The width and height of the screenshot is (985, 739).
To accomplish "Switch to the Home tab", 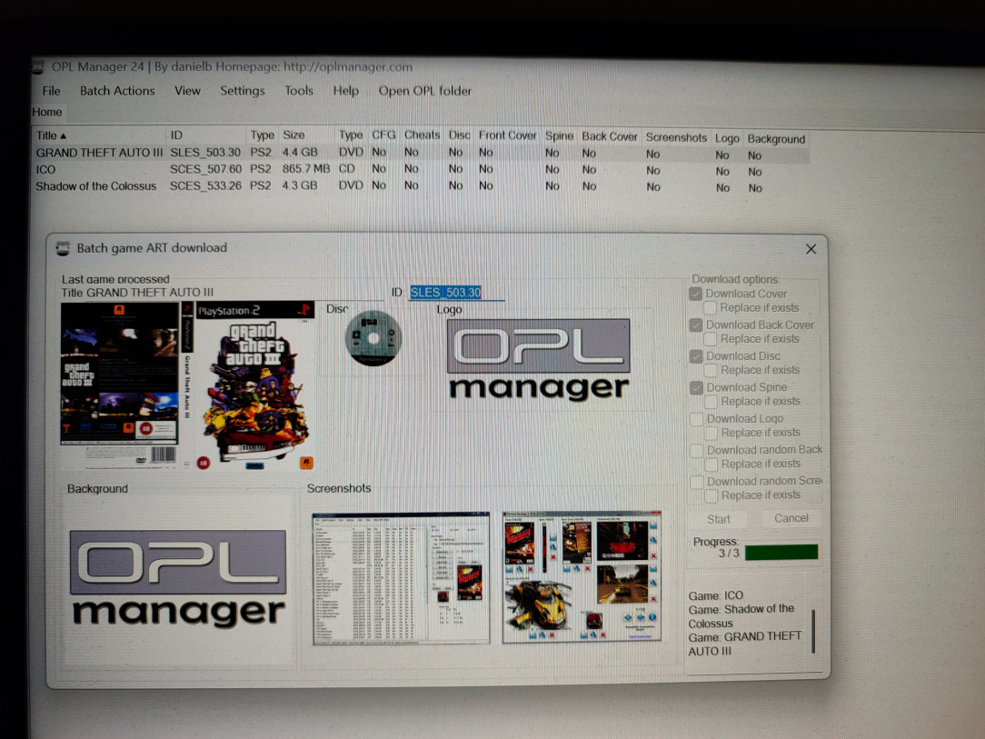I will coord(47,112).
